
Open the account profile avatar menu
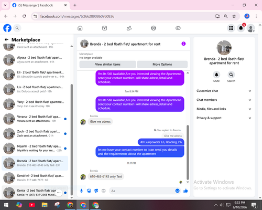point(250,28)
